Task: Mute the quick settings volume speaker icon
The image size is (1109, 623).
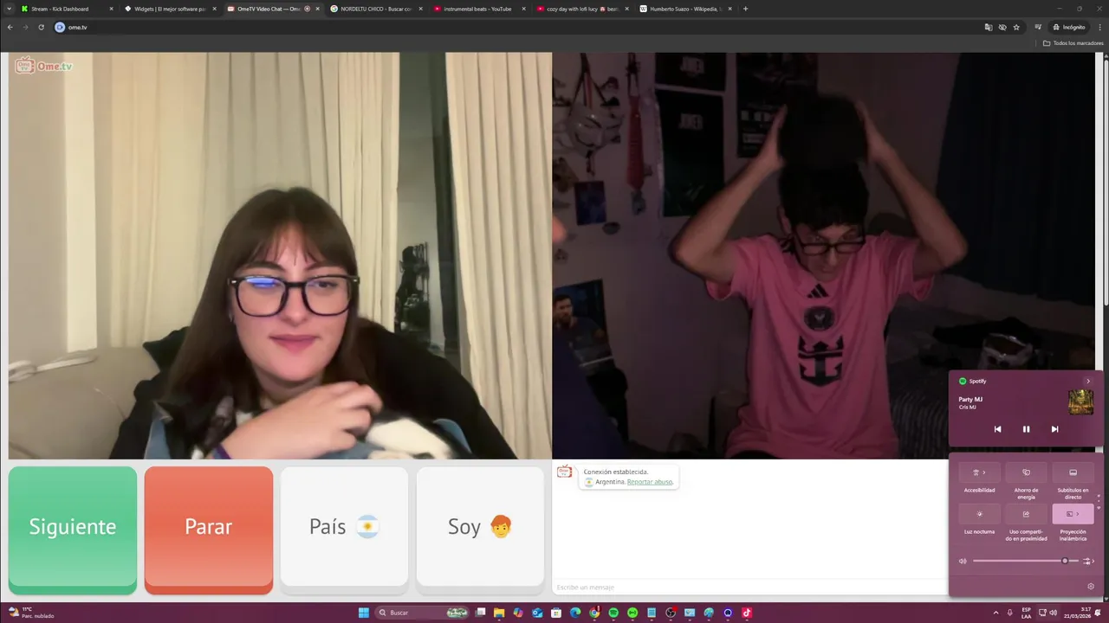Action: 963,561
